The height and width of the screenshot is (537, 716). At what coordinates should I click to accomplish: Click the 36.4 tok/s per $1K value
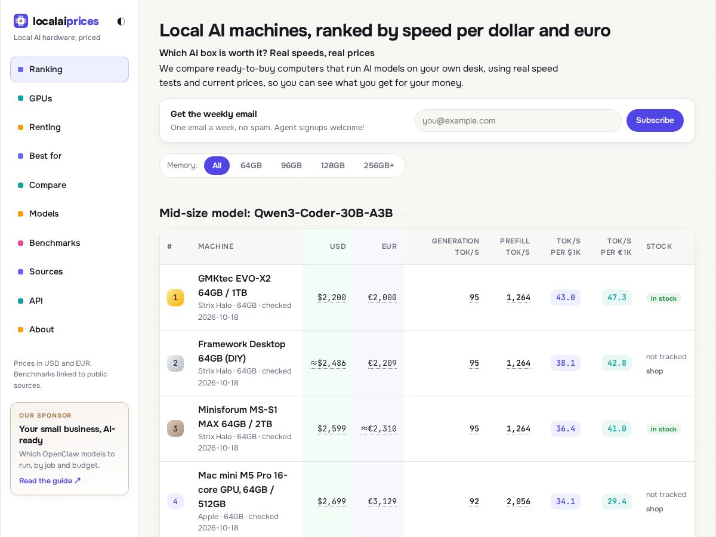click(x=566, y=428)
